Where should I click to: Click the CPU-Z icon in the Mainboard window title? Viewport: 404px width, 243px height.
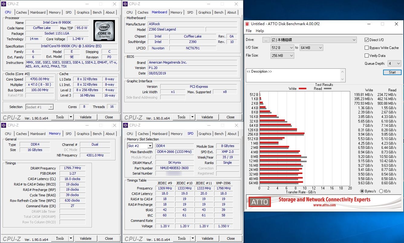pyautogui.click(x=125, y=4)
